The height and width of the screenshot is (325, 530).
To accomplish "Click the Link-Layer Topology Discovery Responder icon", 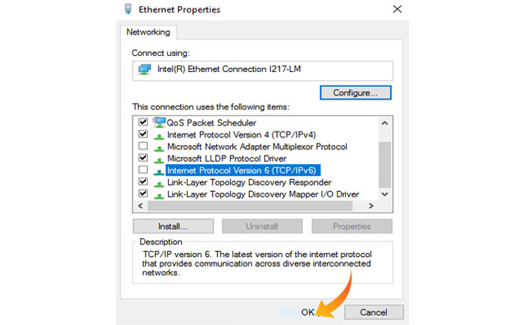I will tap(159, 183).
